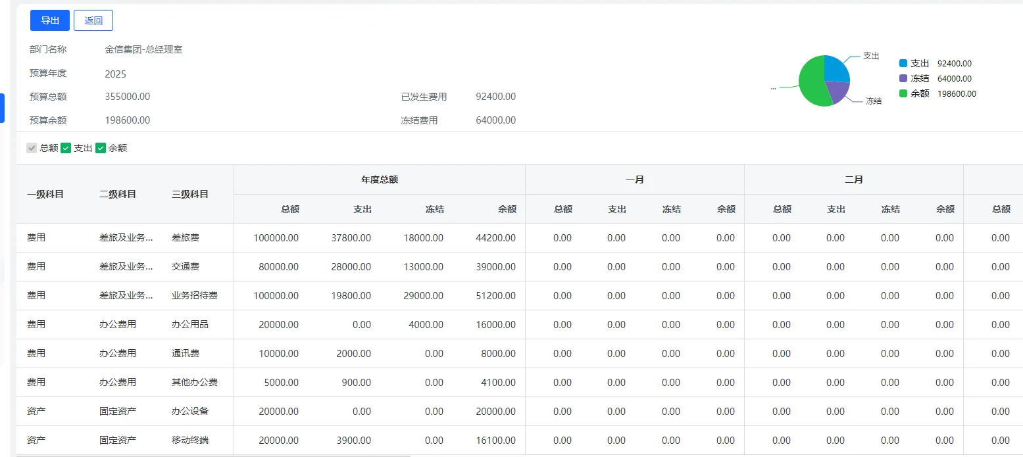Click the 44200.00 balance cell
Viewport: 1023px width, 457px height.
[x=496, y=238]
